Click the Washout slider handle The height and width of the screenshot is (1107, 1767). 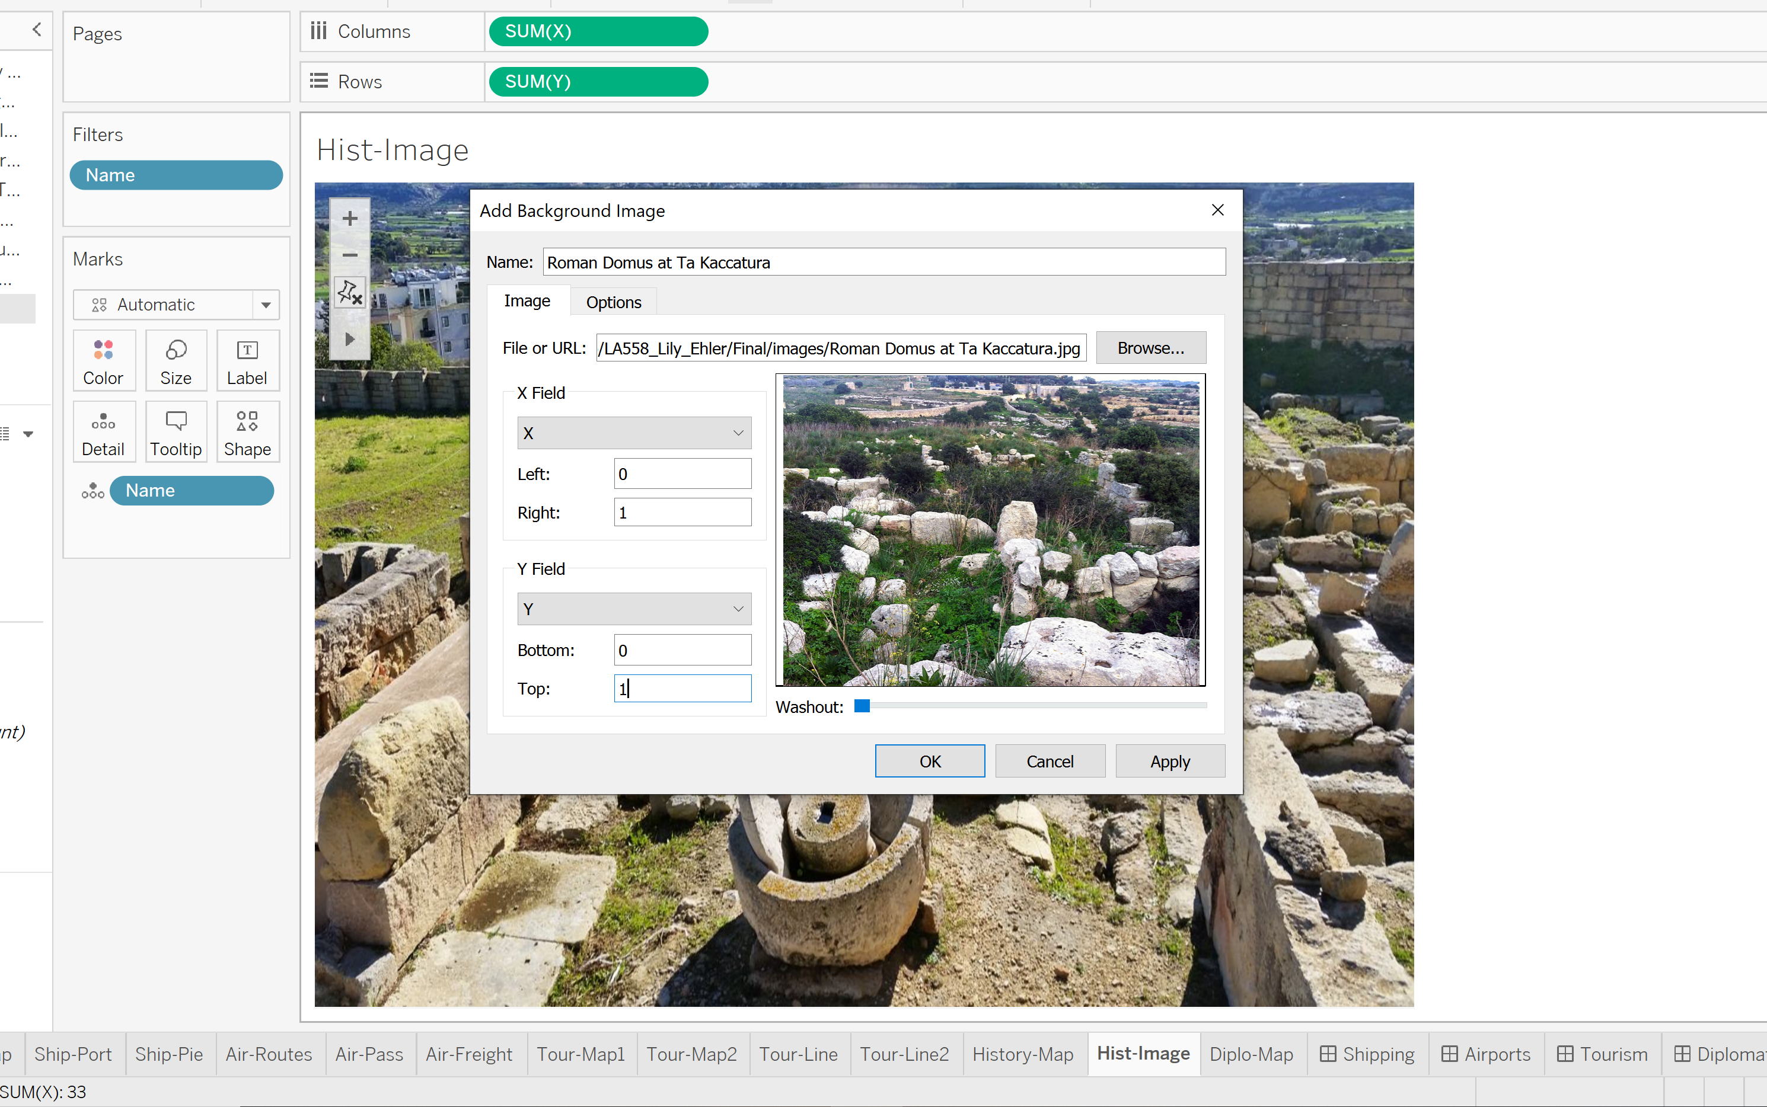click(862, 706)
